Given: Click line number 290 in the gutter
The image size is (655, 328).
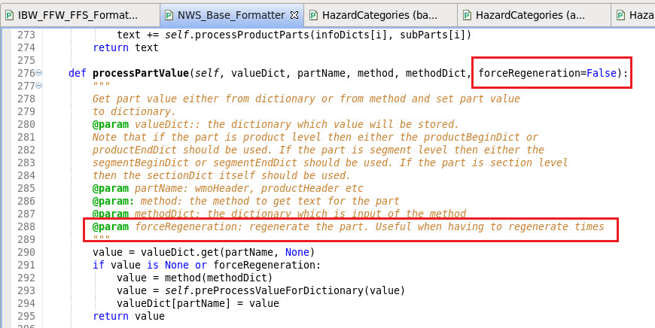Looking at the screenshot, I should coord(26,252).
